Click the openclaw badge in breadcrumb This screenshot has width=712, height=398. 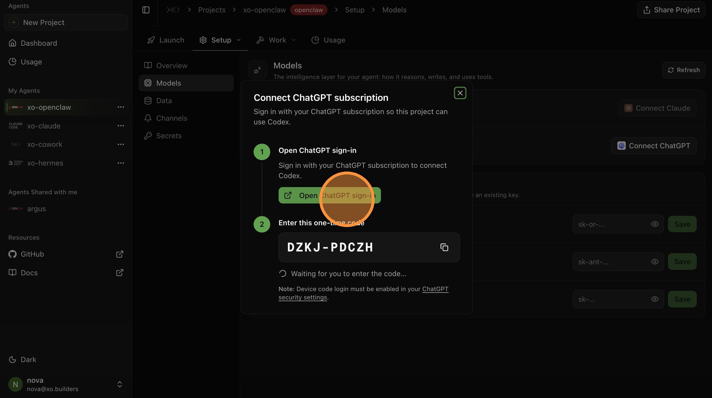click(309, 10)
